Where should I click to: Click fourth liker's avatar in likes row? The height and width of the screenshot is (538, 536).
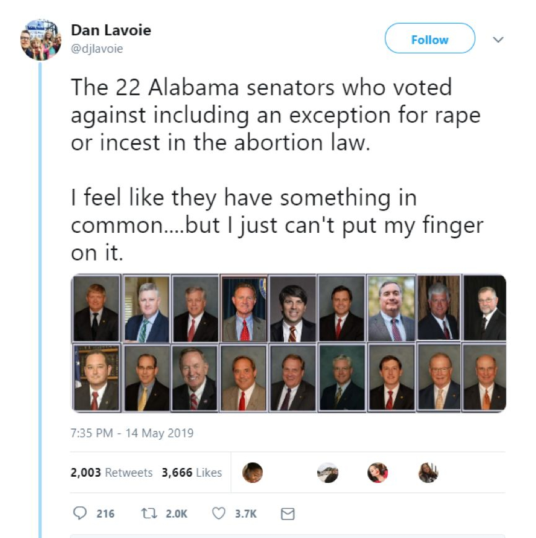coord(428,472)
